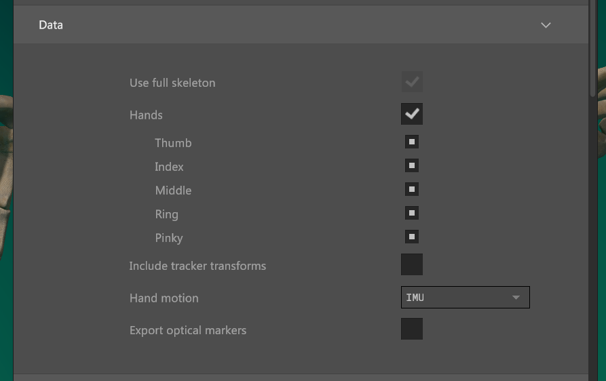The height and width of the screenshot is (381, 606).
Task: Uncheck the Hands checkbox
Action: click(412, 115)
